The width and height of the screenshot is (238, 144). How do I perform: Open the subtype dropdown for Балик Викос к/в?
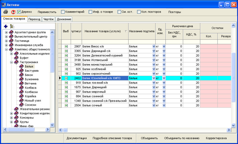tap(154, 46)
